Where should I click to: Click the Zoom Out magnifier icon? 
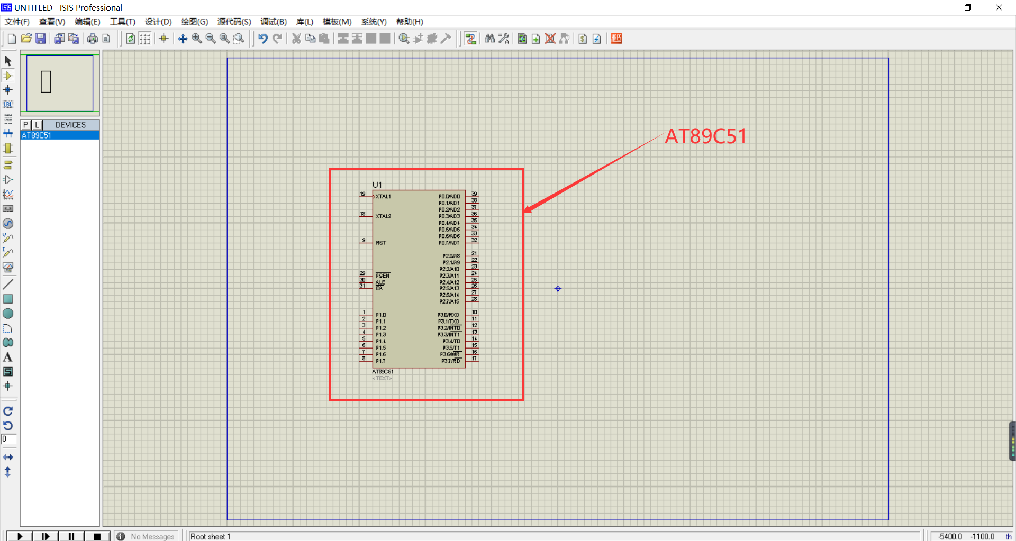pyautogui.click(x=211, y=39)
